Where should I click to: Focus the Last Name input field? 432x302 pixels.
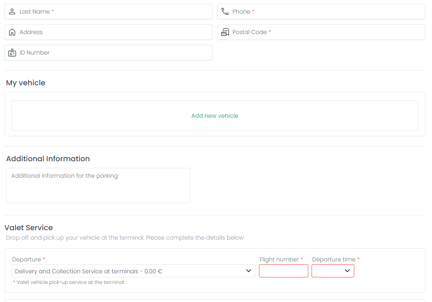point(123,11)
